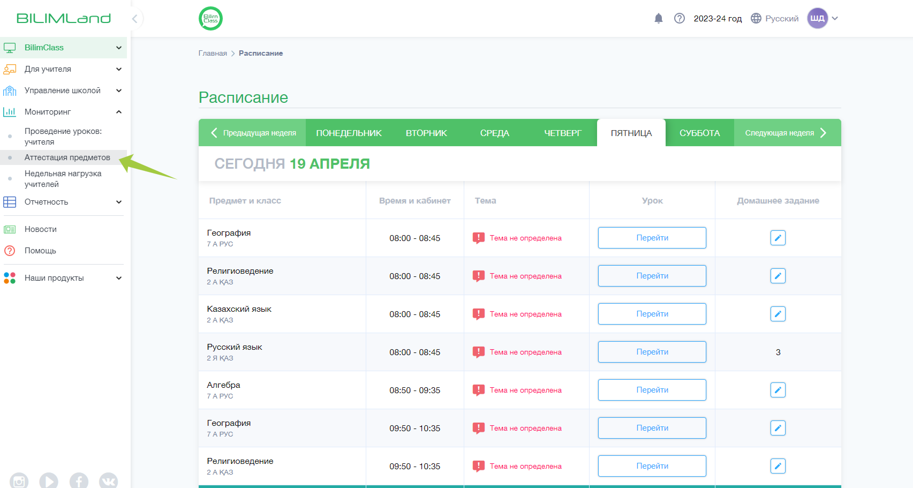
Task: Expand the Для учителя menu arrow
Action: (x=119, y=69)
